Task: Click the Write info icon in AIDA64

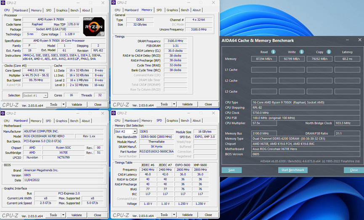Action: [301, 52]
